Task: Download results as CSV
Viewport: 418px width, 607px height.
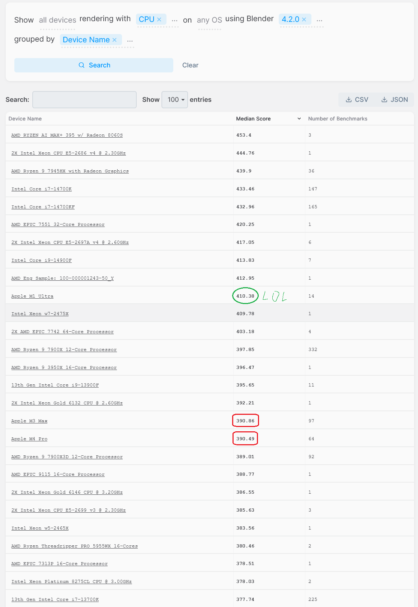Action: pos(357,100)
